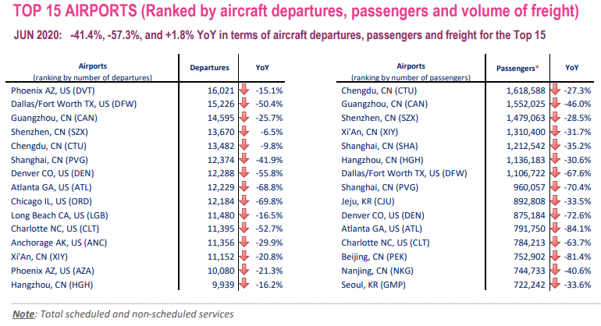
Task: Click the underlined Note label
Action: [23, 314]
